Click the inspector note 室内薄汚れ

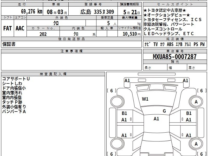pos(12,93)
